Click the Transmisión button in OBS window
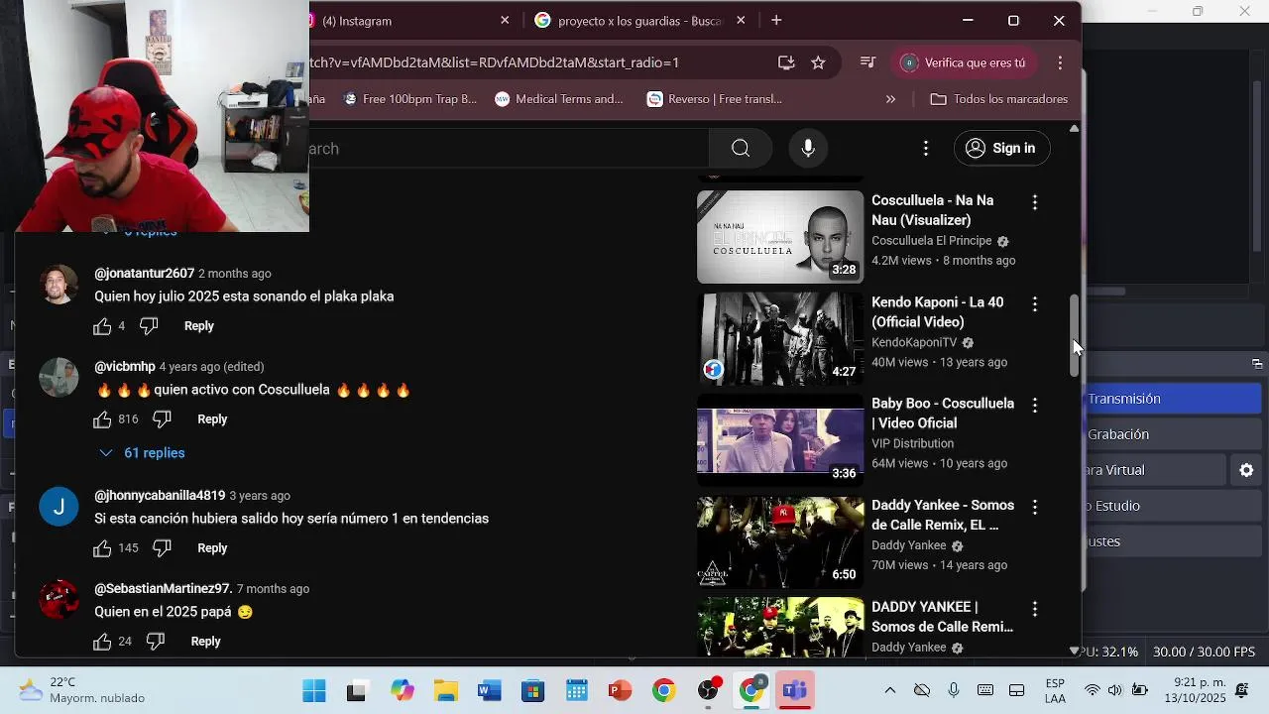 [1172, 399]
